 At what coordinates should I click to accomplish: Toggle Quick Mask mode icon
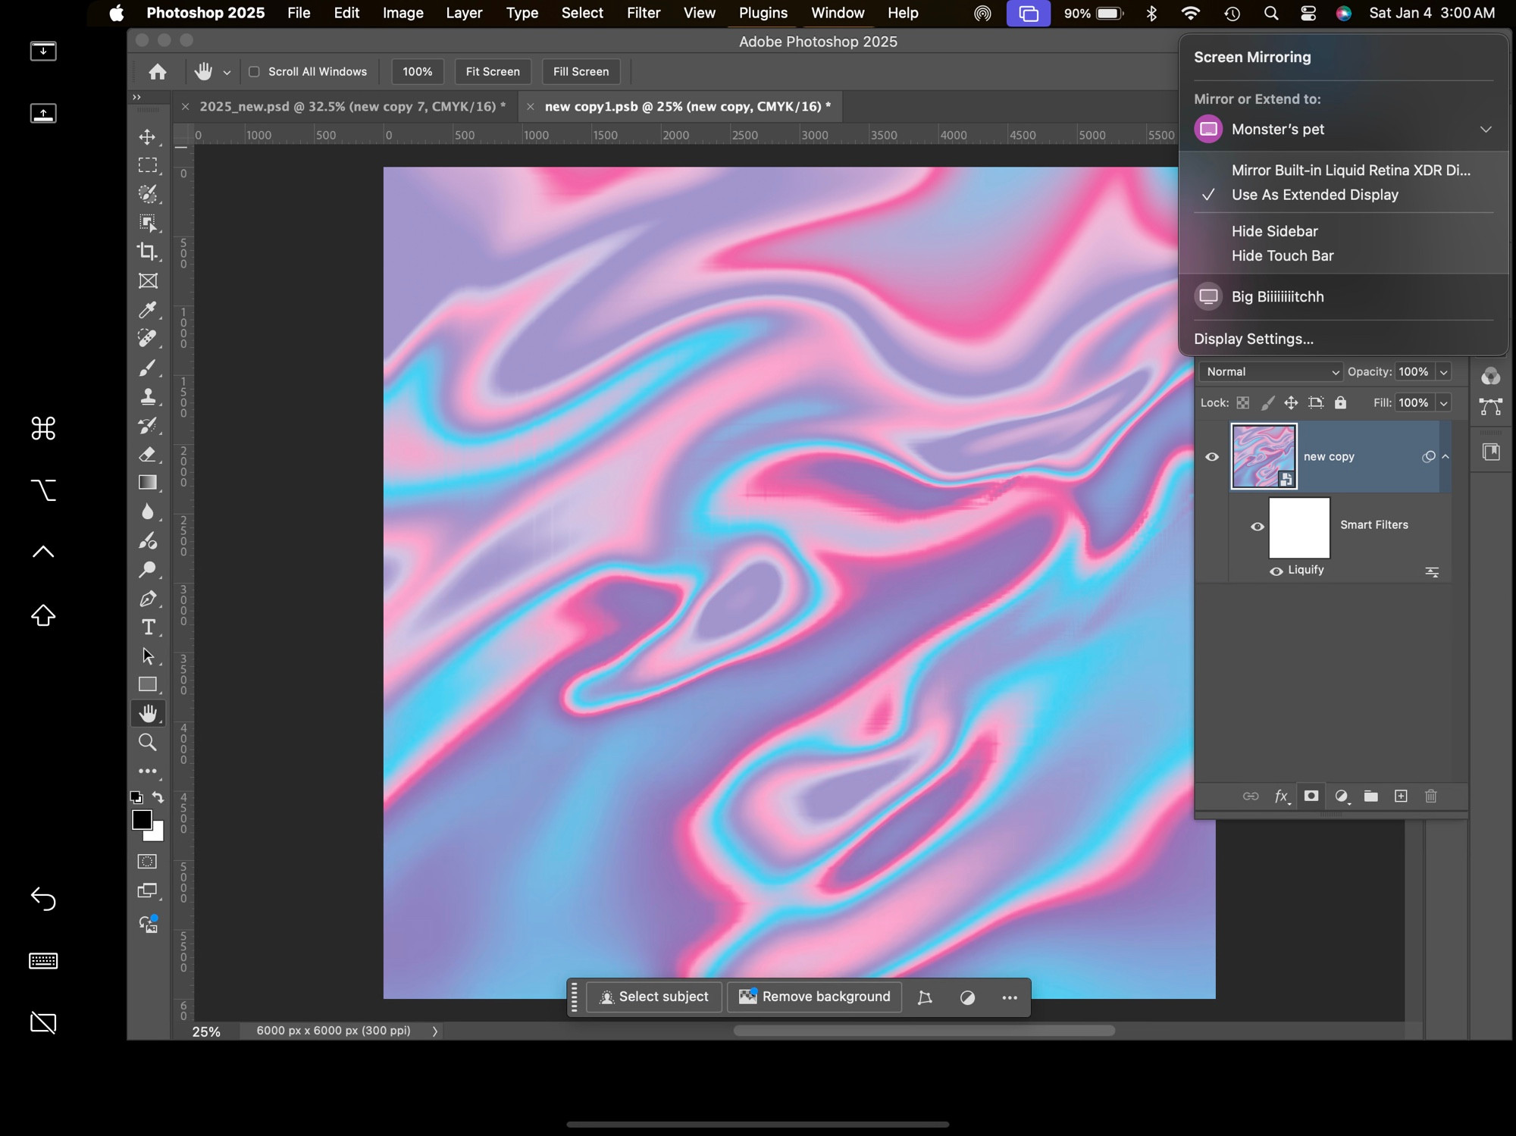pos(148,862)
